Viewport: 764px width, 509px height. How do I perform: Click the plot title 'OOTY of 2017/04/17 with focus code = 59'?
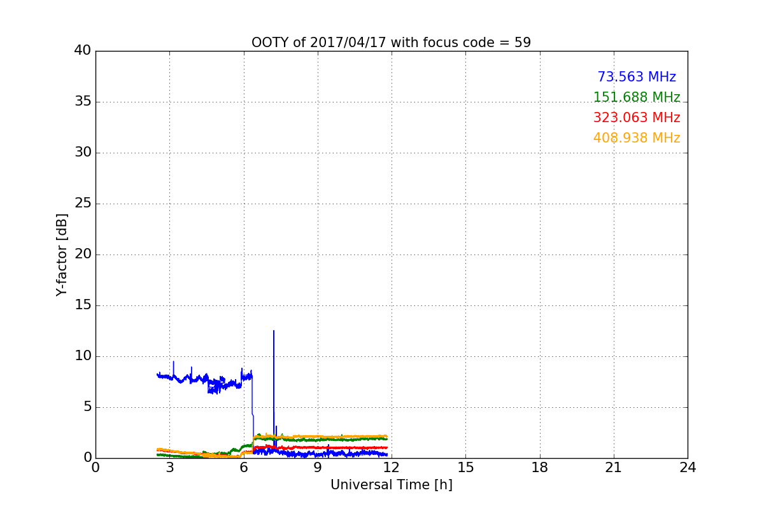(391, 43)
